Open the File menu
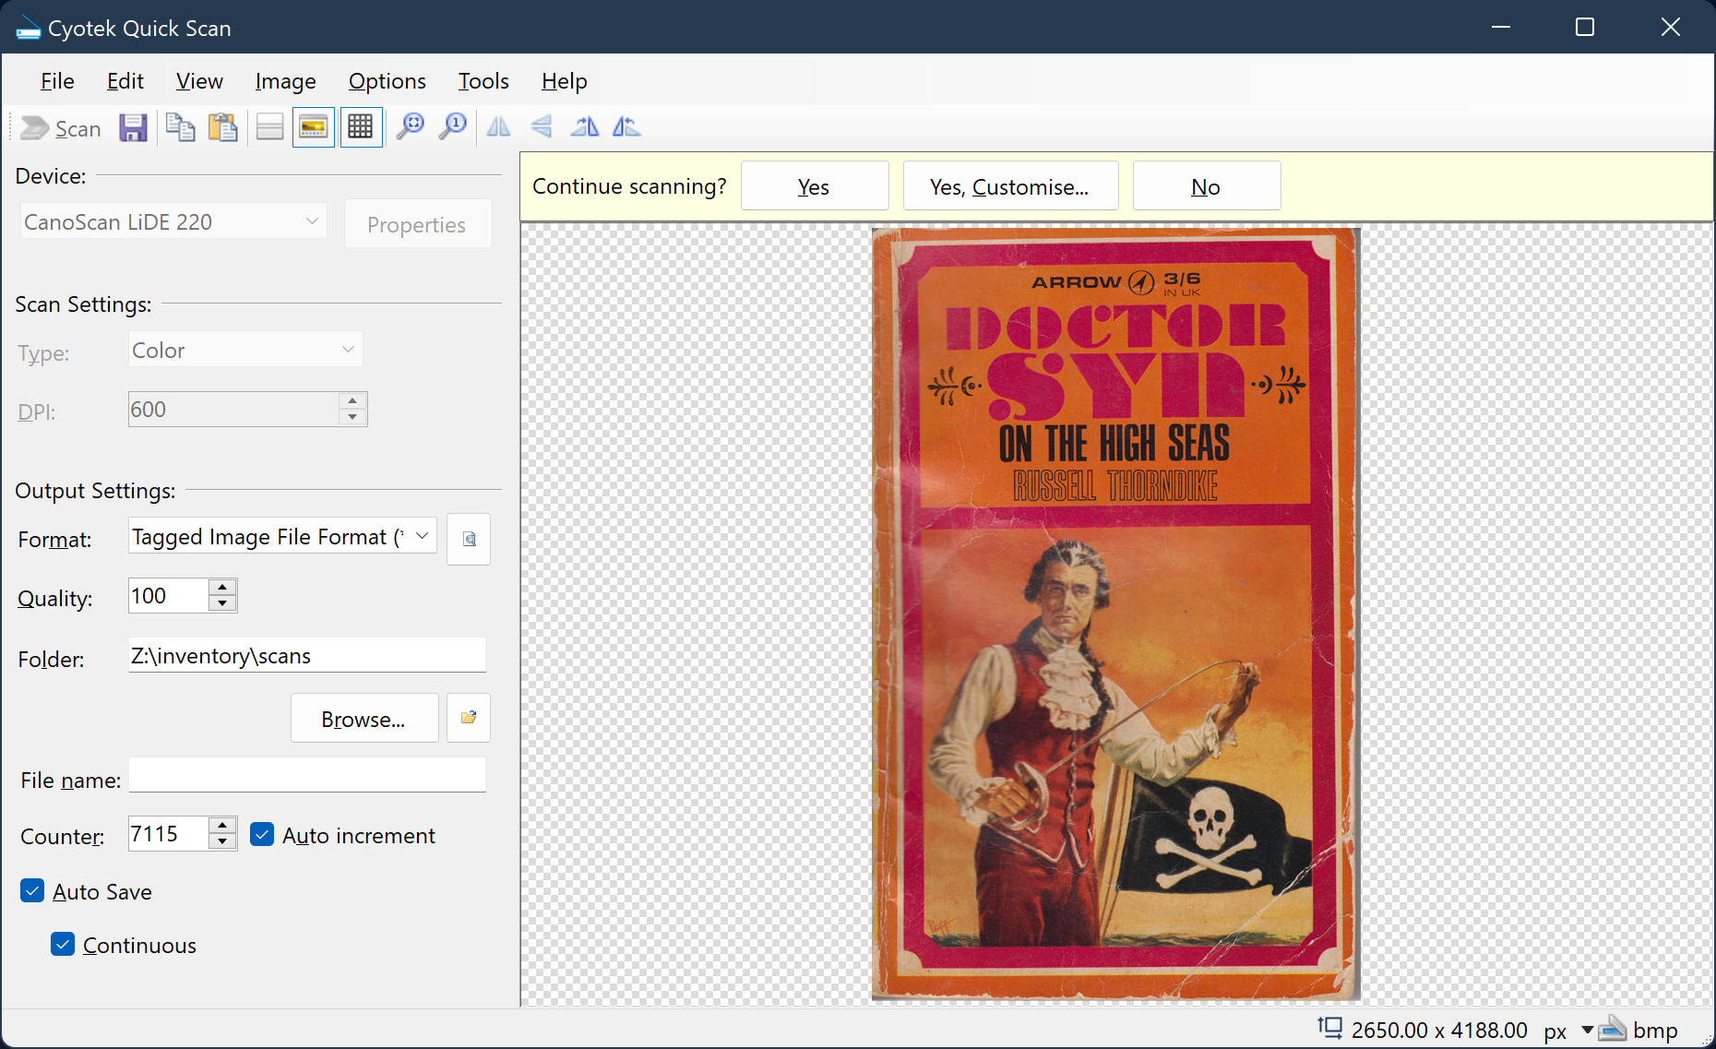1716x1049 pixels. pyautogui.click(x=57, y=81)
